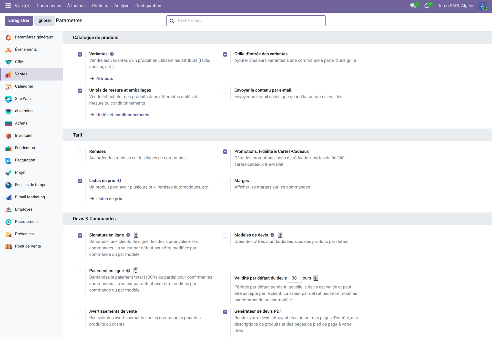This screenshot has height=337, width=492.
Task: Enable the Remises checkbox
Action: (x=80, y=152)
